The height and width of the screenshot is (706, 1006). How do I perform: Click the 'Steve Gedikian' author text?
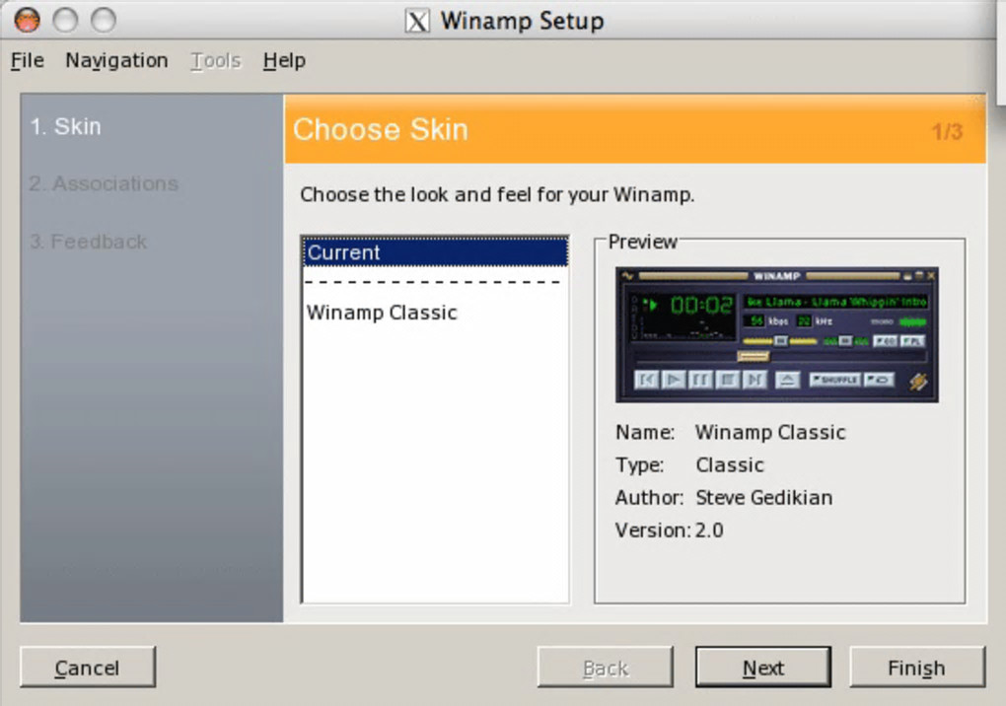764,498
